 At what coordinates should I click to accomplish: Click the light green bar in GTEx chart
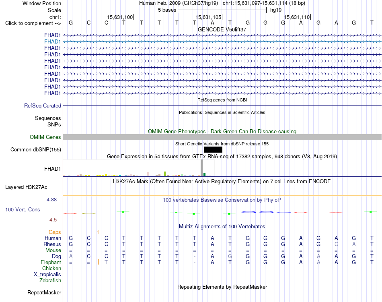pos(165,174)
